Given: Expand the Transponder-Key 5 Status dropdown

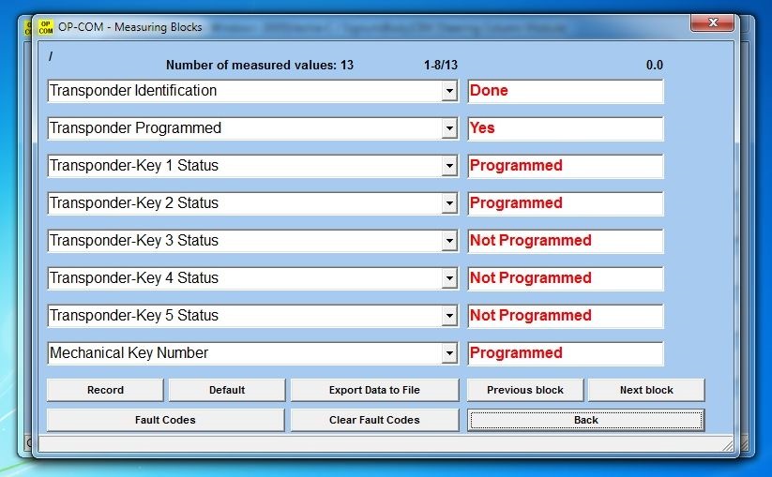Looking at the screenshot, I should pos(449,316).
